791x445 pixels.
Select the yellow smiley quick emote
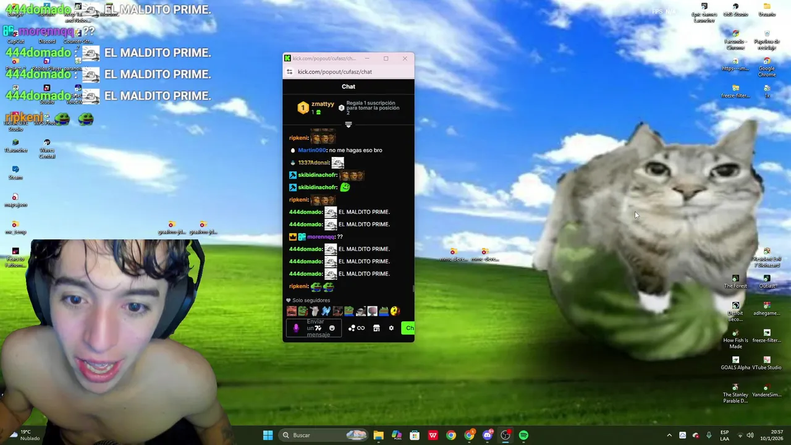pos(395,311)
